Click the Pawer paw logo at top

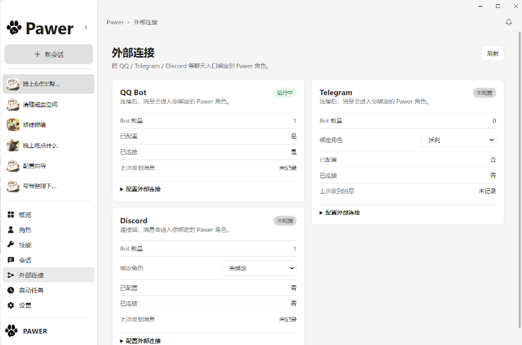14,27
